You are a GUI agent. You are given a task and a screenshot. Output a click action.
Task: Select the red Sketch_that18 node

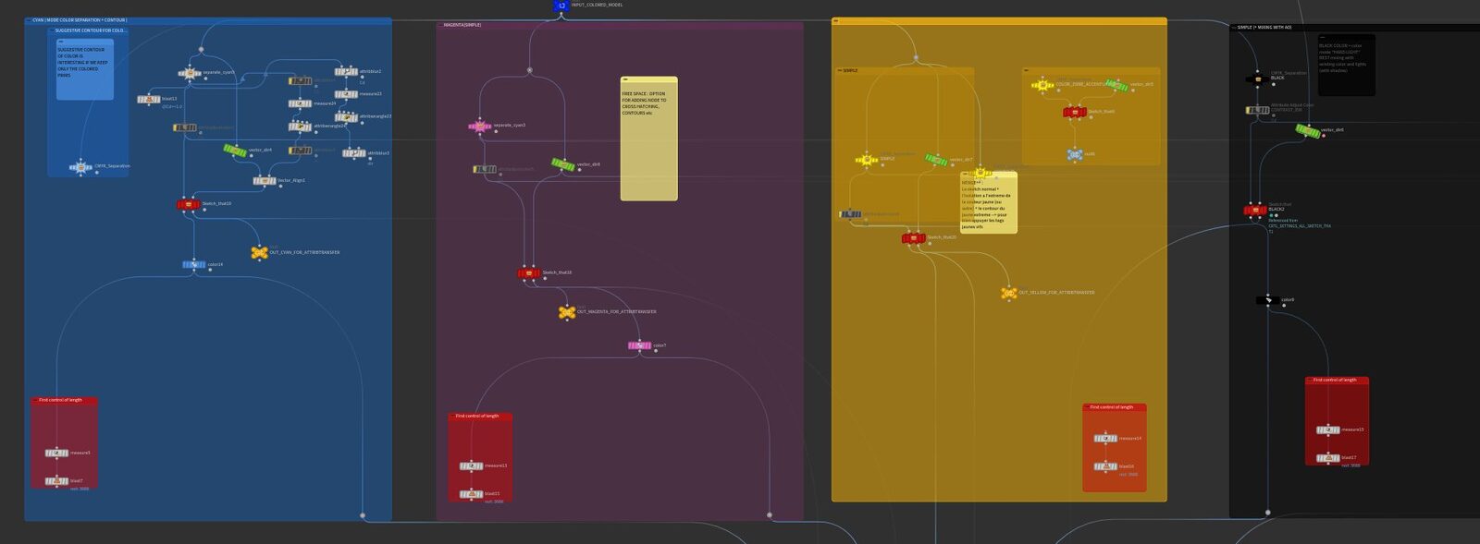click(529, 273)
